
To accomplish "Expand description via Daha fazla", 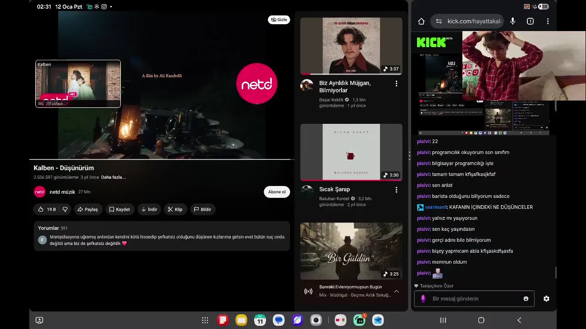I will tap(113, 177).
